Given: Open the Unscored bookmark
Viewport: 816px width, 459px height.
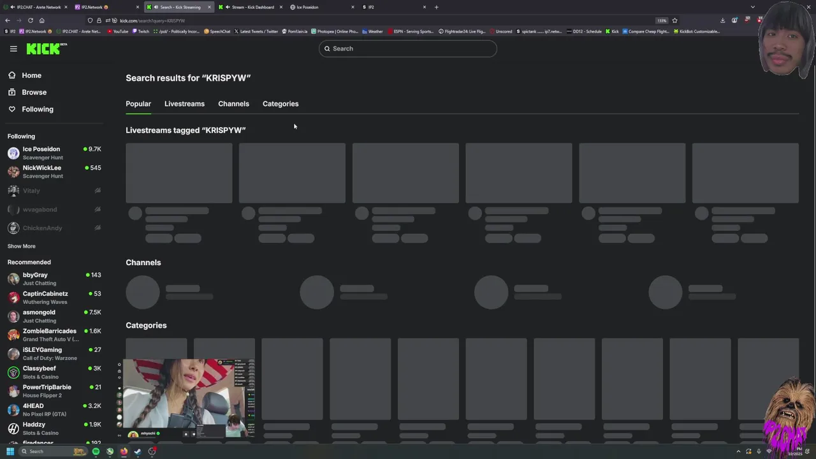Looking at the screenshot, I should [x=500, y=31].
